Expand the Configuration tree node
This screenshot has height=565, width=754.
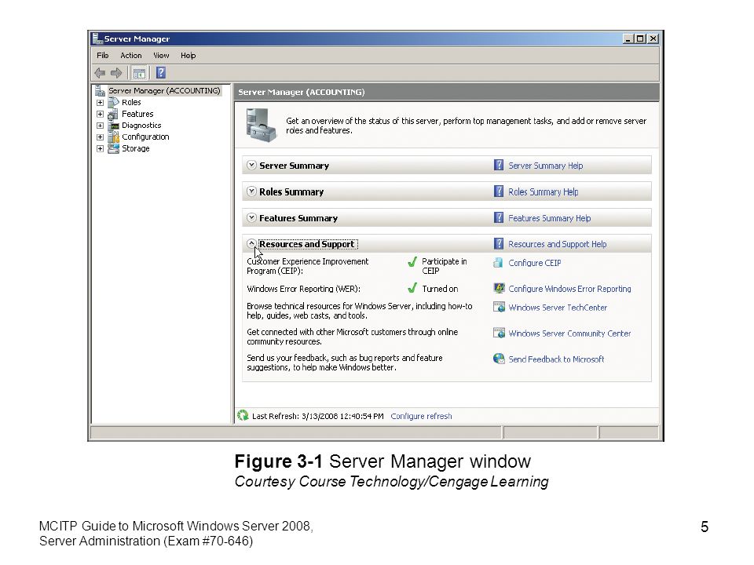(x=100, y=137)
